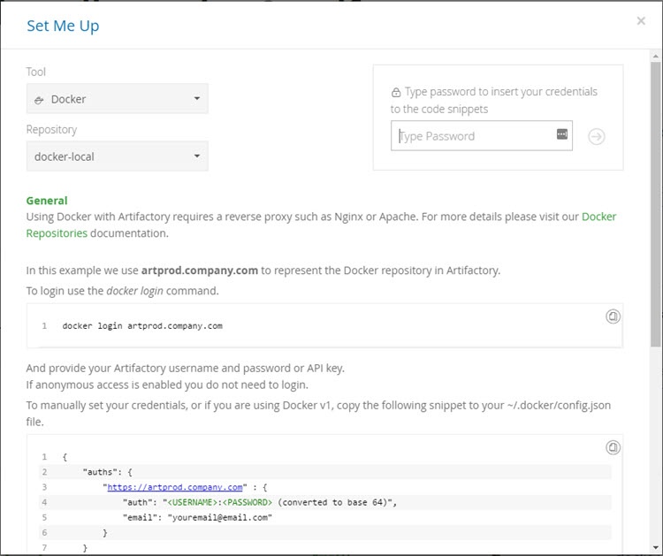Copy the docker login command snippet

612,316
